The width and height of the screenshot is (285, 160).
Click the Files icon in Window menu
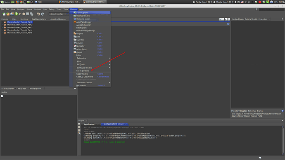point(75,37)
